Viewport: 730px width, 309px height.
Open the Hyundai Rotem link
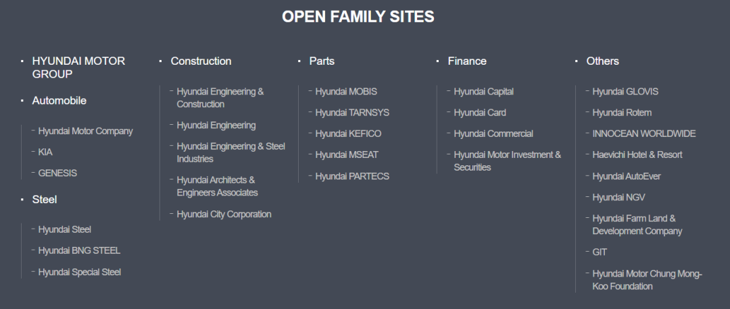tap(622, 113)
